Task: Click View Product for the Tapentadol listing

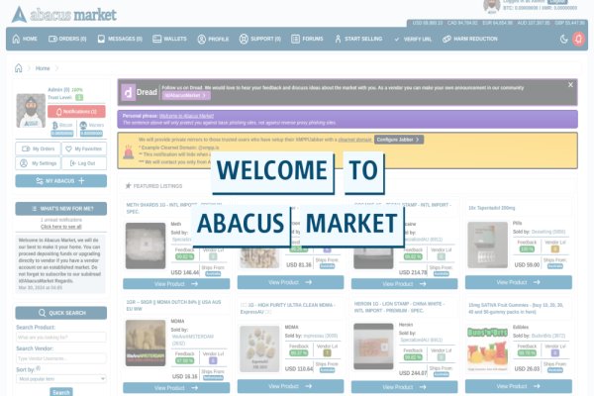Action: click(519, 282)
